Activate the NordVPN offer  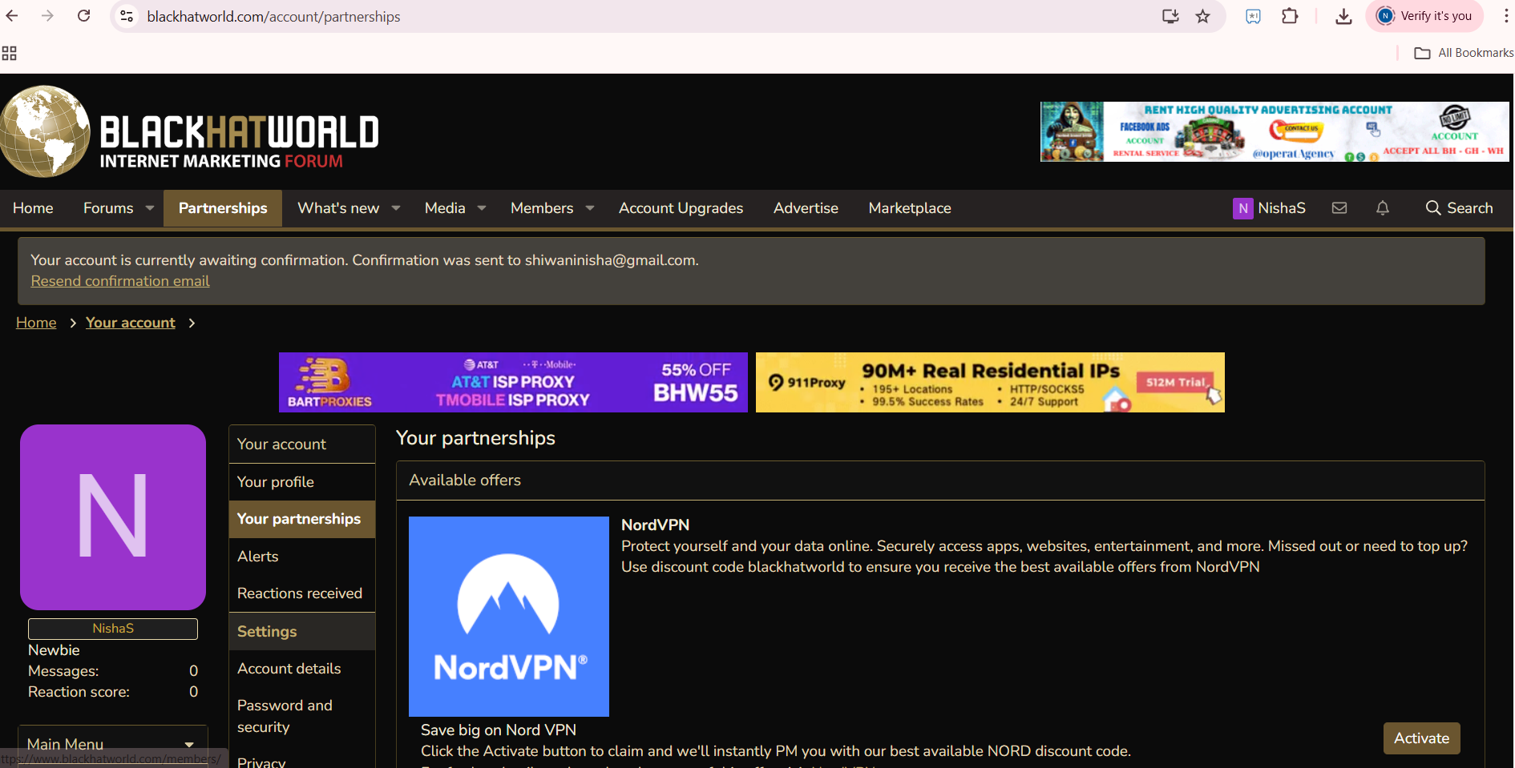coord(1421,738)
